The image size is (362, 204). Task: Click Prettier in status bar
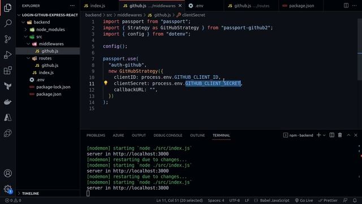coord(328,200)
